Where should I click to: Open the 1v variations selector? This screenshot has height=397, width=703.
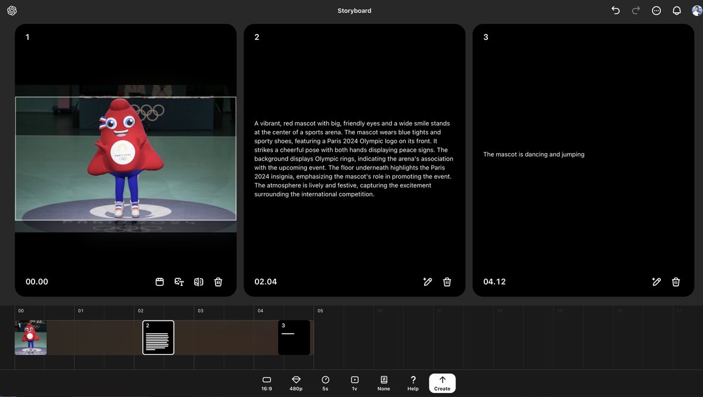tap(354, 383)
